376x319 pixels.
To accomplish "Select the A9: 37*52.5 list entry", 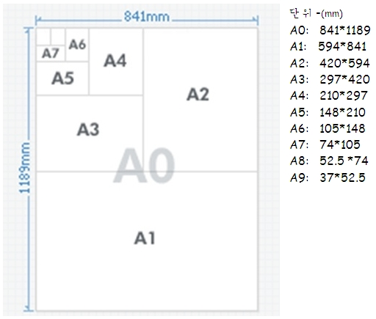I will (328, 177).
